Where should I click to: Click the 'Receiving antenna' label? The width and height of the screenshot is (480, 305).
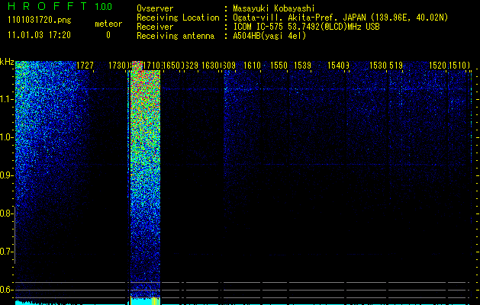click(176, 36)
